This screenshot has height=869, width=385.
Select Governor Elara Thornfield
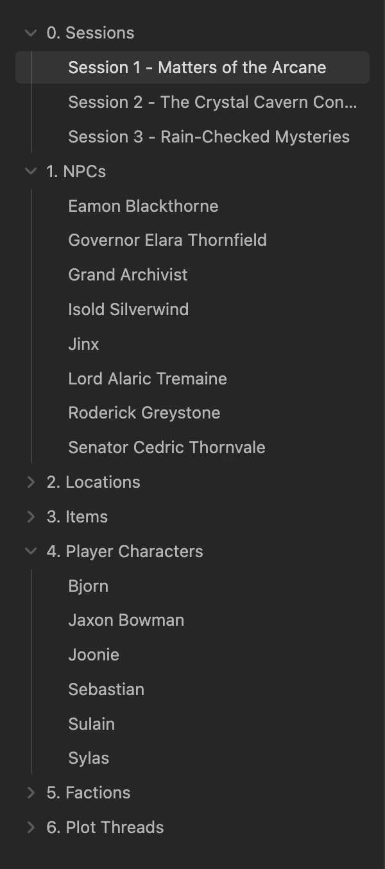coord(167,240)
